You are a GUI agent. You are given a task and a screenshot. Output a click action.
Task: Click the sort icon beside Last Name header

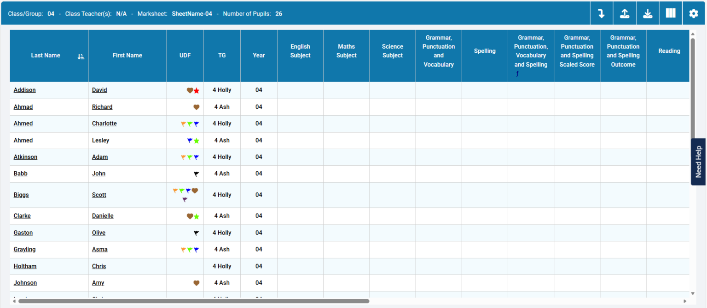tap(81, 56)
